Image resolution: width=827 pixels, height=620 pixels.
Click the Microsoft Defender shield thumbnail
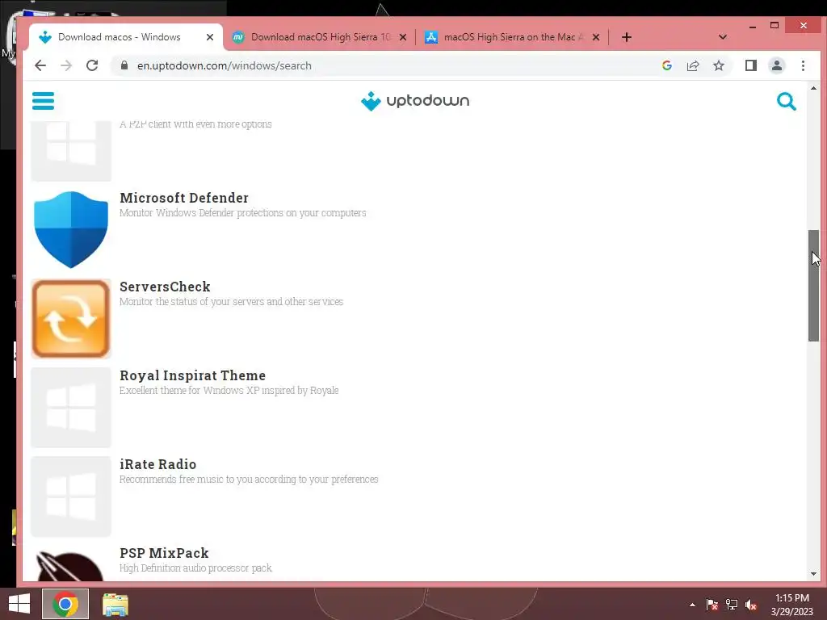tap(71, 230)
